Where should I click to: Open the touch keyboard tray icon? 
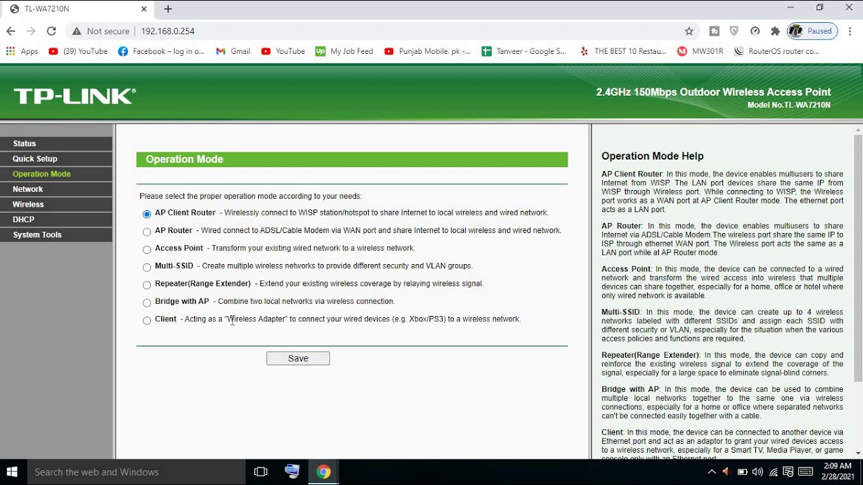pyautogui.click(x=804, y=472)
